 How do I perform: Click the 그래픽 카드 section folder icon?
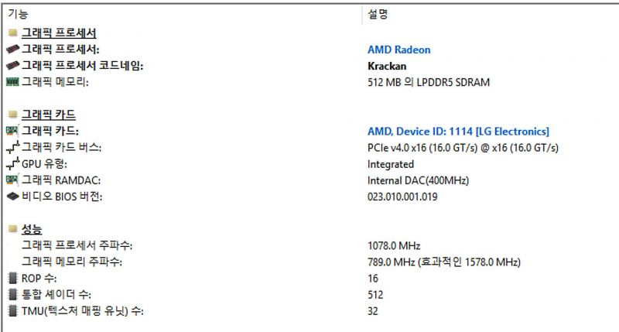coord(12,115)
